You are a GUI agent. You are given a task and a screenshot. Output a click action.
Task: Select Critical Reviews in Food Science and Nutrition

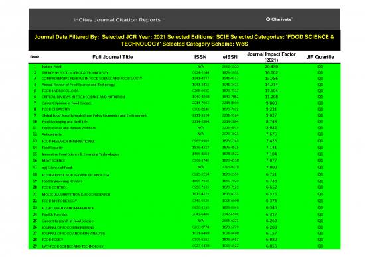tap(84, 97)
